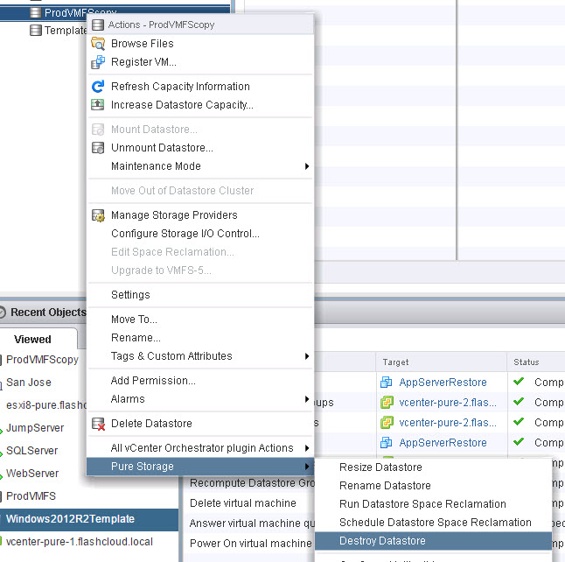This screenshot has width=565, height=562.
Task: Open ProdVMFScopy in Recent Objects
Action: pos(42,360)
